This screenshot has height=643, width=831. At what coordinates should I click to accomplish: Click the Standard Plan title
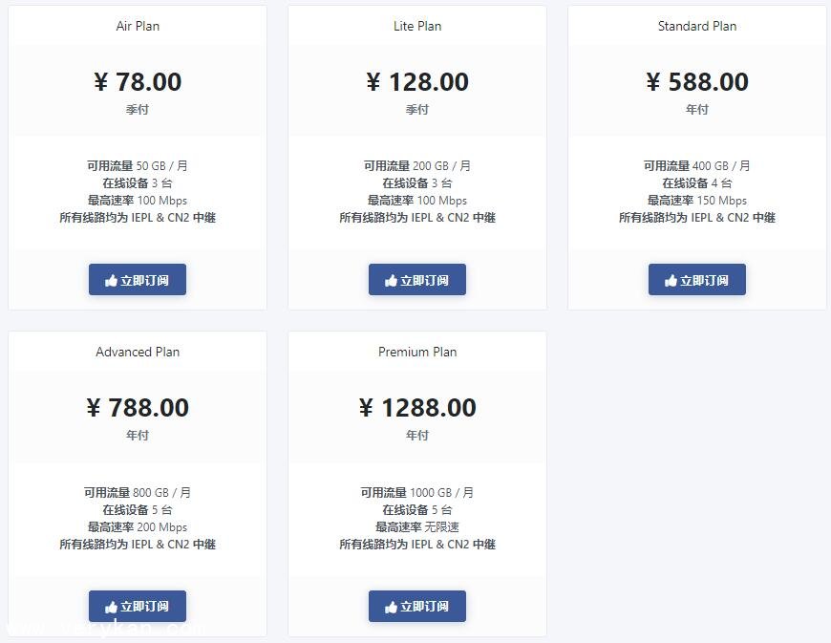(x=697, y=26)
